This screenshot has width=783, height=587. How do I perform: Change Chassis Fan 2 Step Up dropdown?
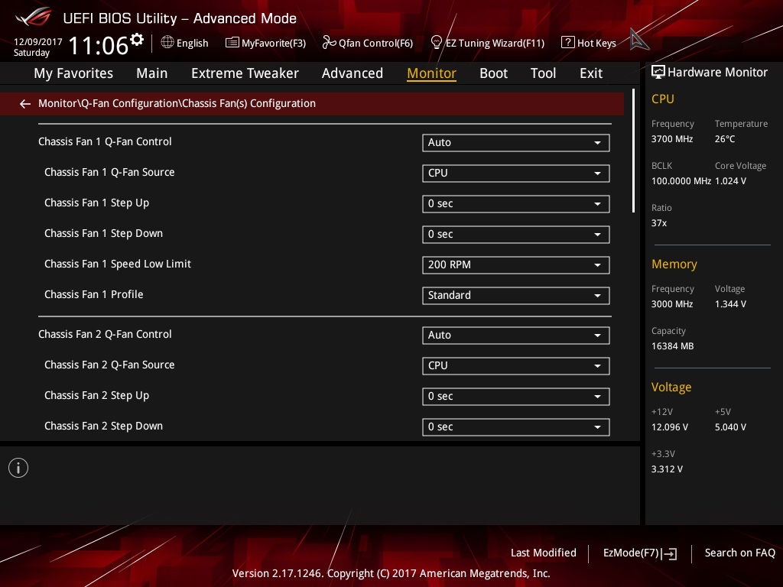(x=515, y=397)
